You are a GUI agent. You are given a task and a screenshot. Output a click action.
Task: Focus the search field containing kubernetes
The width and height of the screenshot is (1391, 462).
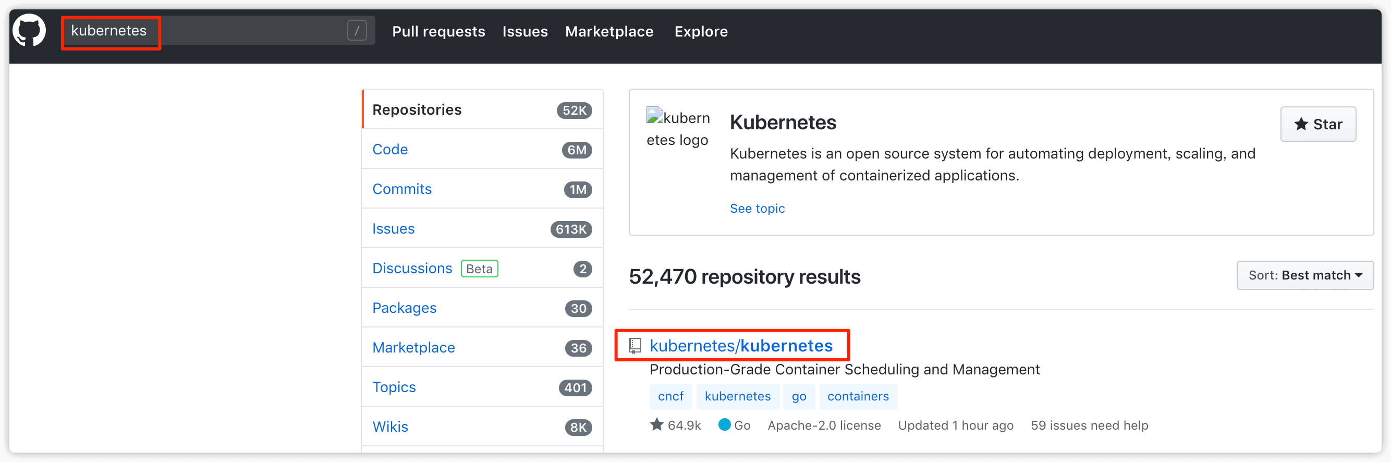[x=218, y=31]
